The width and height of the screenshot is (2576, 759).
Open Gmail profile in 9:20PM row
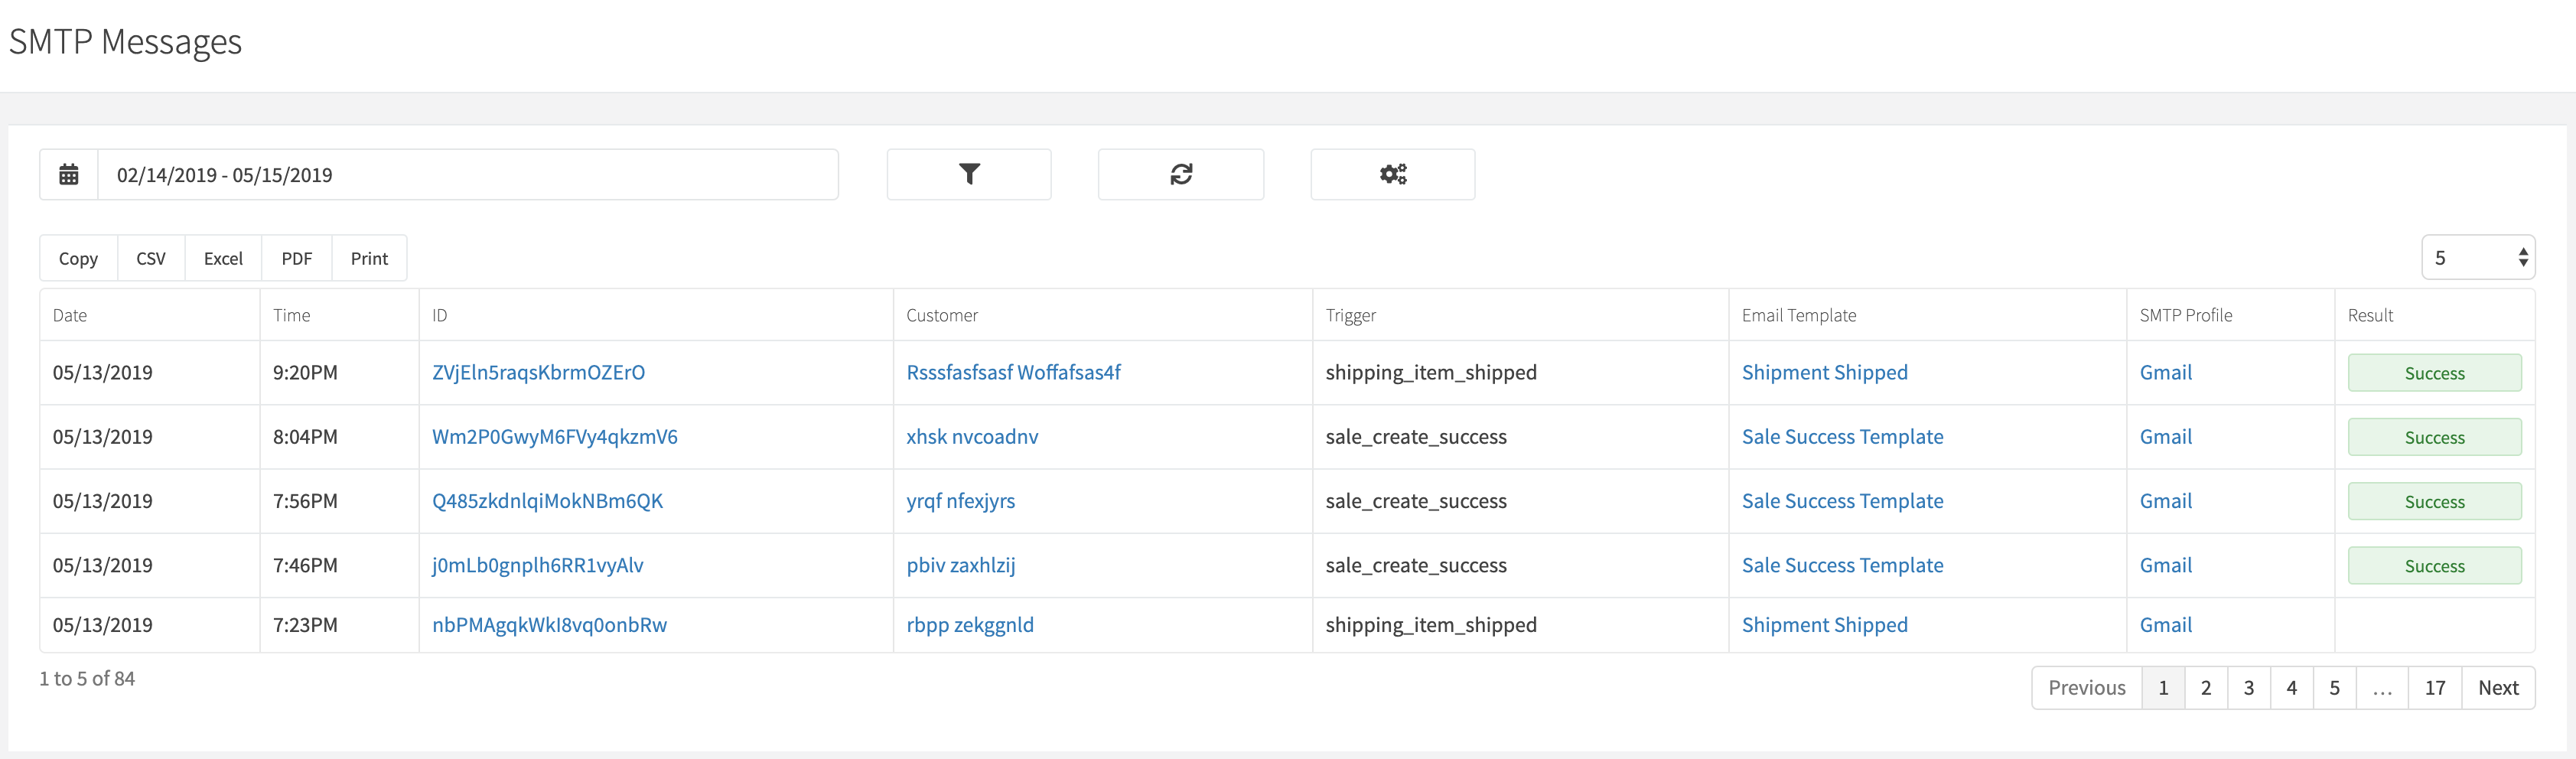(2165, 373)
